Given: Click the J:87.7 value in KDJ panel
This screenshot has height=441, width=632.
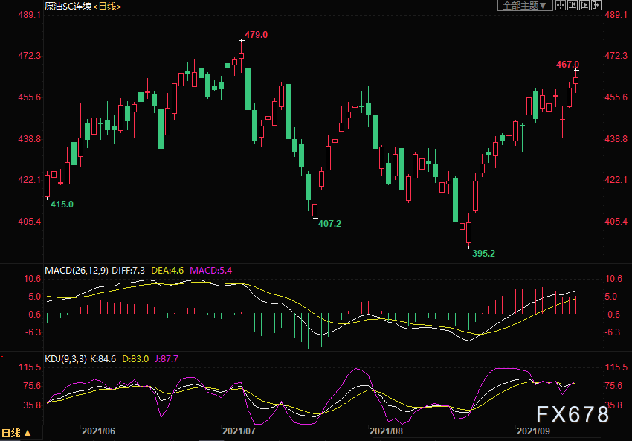Looking at the screenshot, I should coord(165,359).
